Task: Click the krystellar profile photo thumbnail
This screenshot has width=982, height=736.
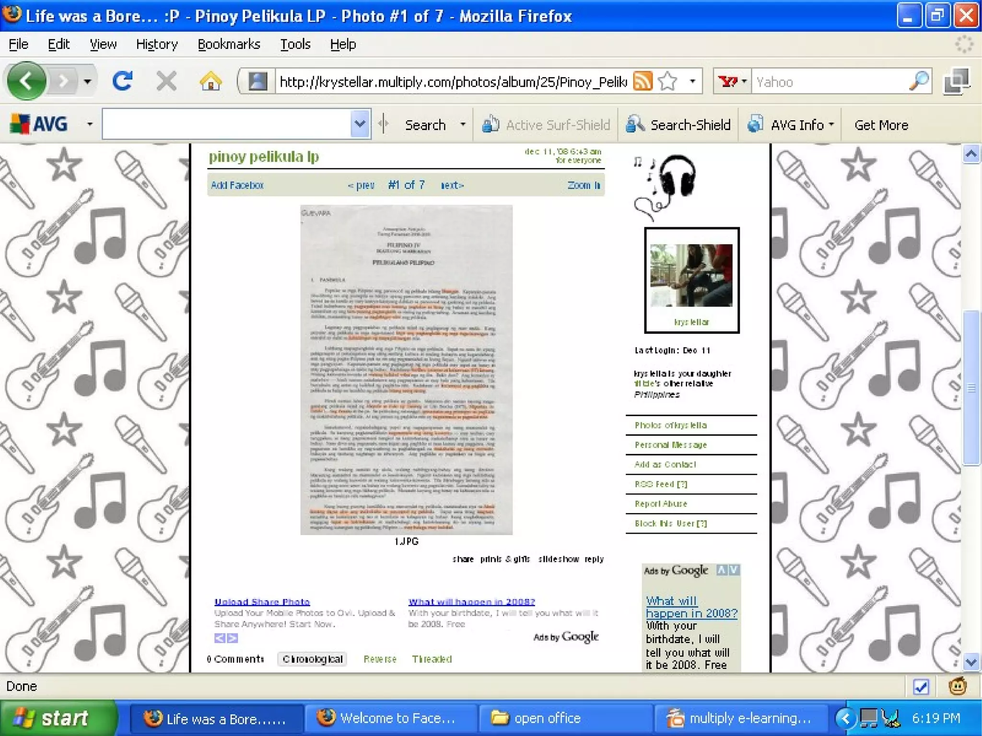Action: (x=691, y=275)
